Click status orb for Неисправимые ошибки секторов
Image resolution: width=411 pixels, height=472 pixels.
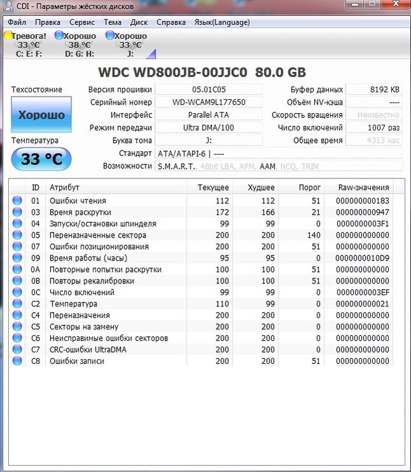click(17, 338)
